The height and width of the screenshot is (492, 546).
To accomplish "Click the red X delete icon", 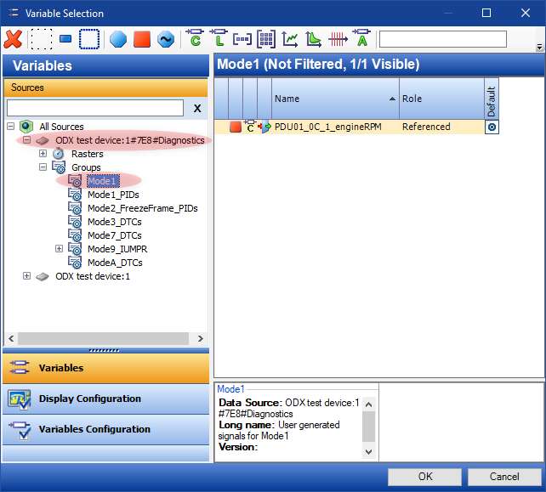I will pyautogui.click(x=13, y=39).
